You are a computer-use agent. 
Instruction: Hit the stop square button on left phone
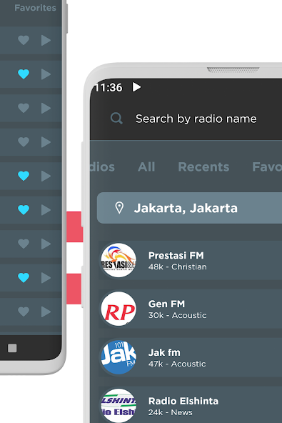coord(12,348)
